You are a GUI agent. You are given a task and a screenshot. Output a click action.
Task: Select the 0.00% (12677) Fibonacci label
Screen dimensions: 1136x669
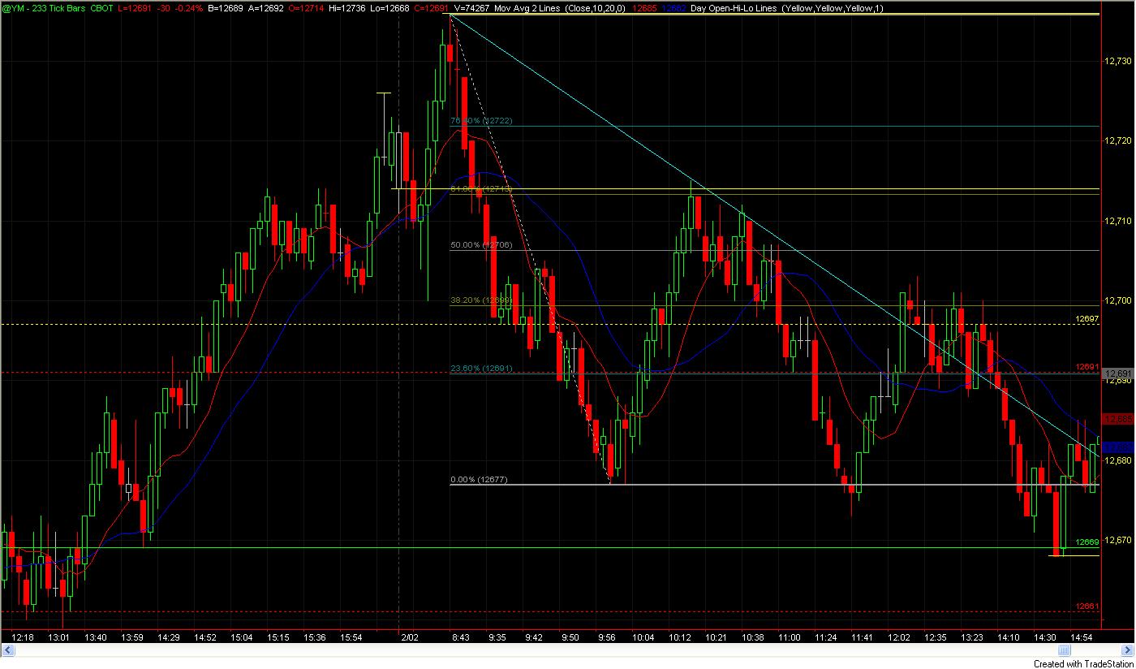pos(479,479)
